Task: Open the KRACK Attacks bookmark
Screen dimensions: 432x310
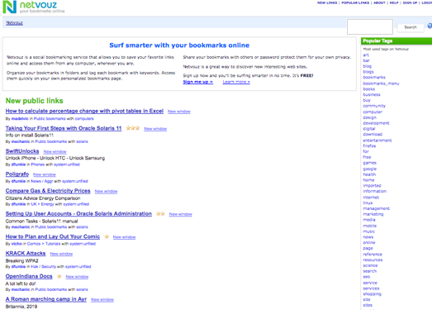Action: (x=26, y=253)
